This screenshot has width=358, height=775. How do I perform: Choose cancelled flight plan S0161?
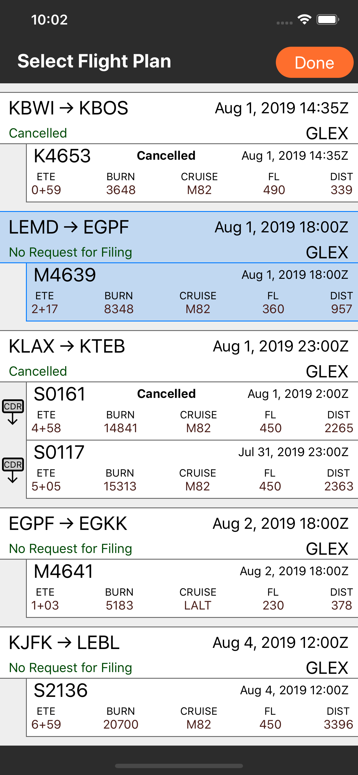[x=192, y=411]
